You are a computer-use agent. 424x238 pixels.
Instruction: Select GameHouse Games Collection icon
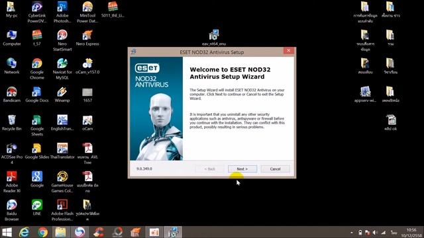point(62,182)
